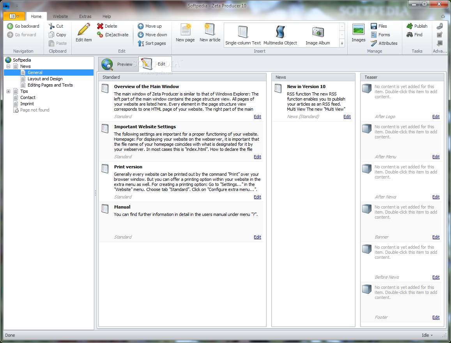Click the Publish task icon

click(410, 26)
